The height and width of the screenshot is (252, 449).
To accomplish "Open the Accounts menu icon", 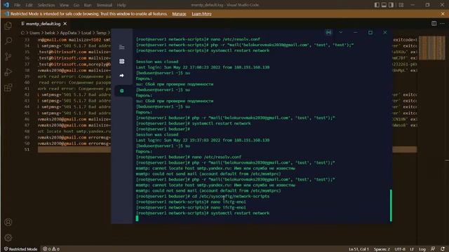I will [x=8, y=223].
